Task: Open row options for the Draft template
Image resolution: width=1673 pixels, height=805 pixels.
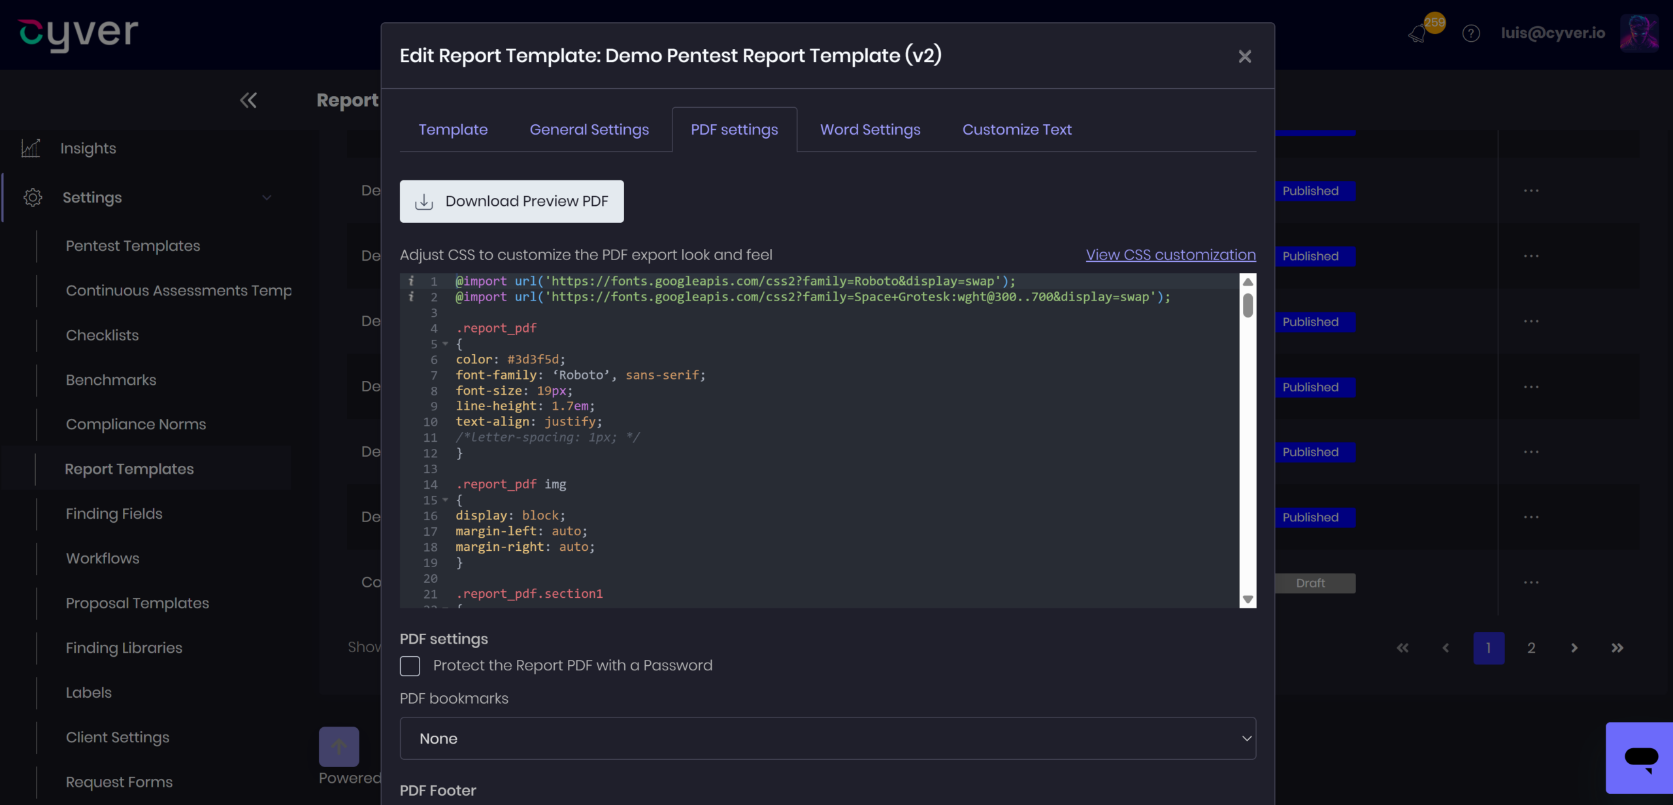Action: [x=1531, y=582]
